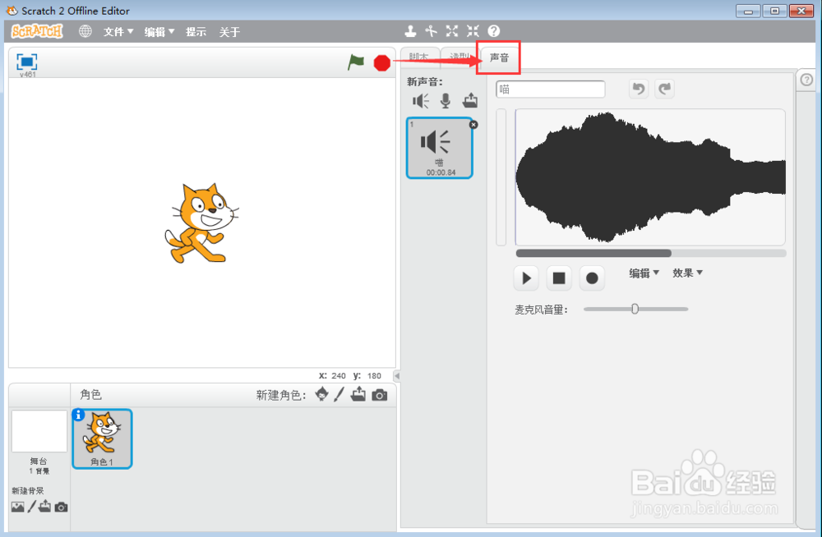The height and width of the screenshot is (537, 822).
Task: Click inside the sound waveform
Action: coord(650,177)
